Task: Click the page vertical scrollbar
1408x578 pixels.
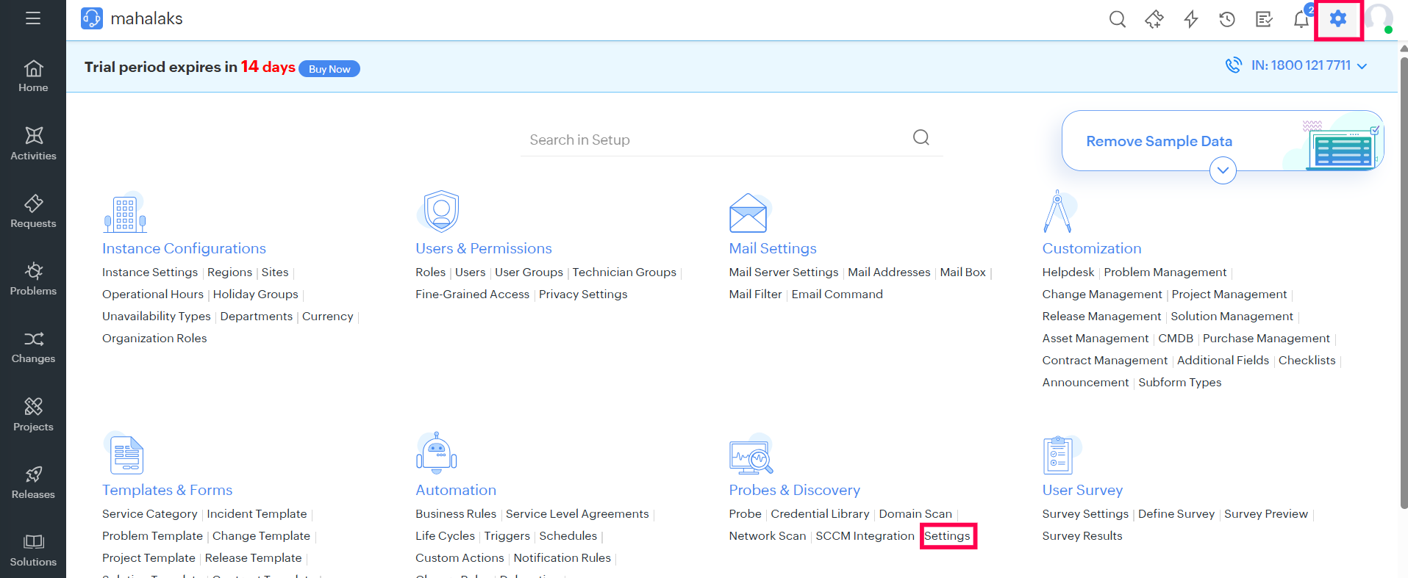Action: [x=1403, y=279]
